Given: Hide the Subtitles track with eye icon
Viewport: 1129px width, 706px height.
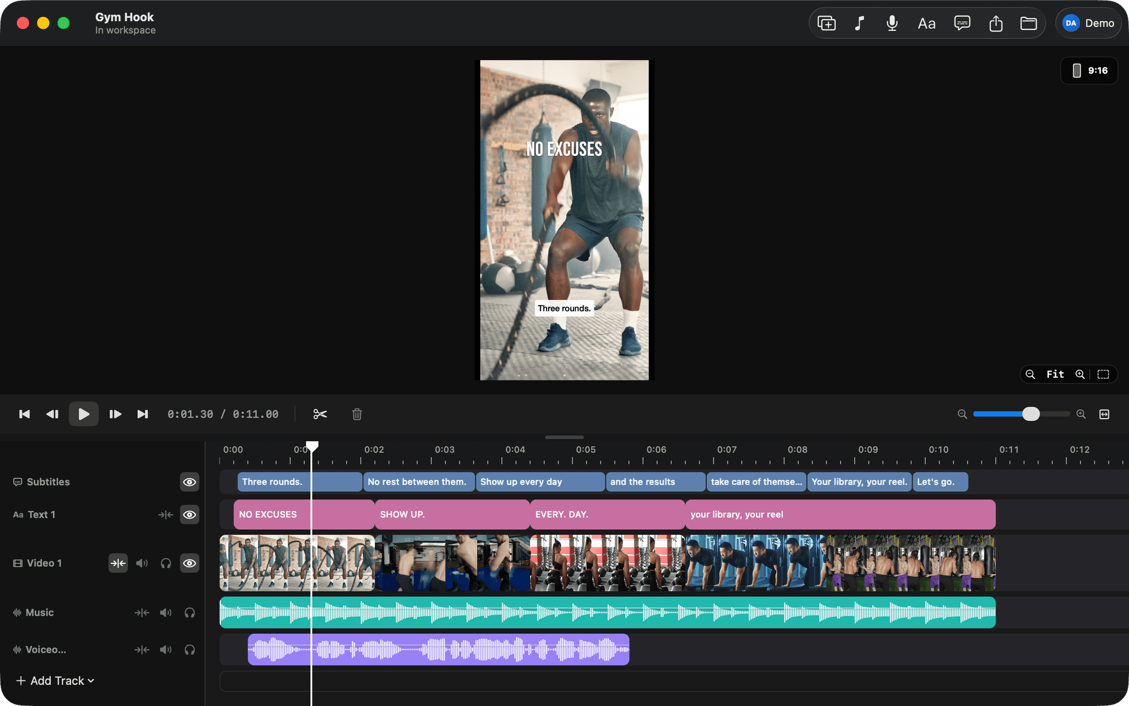Looking at the screenshot, I should pyautogui.click(x=190, y=482).
